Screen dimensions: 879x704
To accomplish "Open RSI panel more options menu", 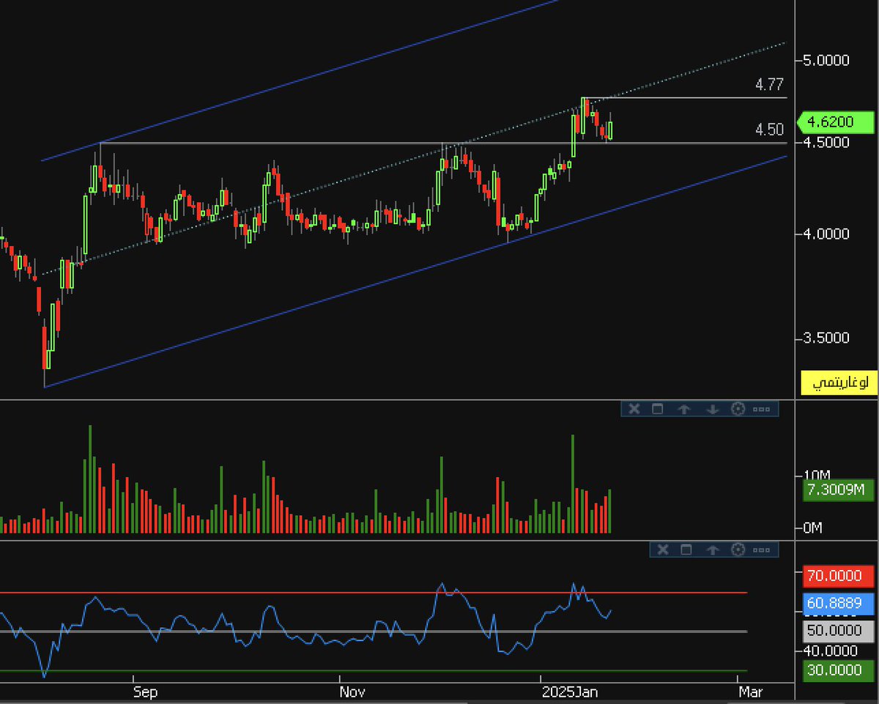I will tap(762, 549).
